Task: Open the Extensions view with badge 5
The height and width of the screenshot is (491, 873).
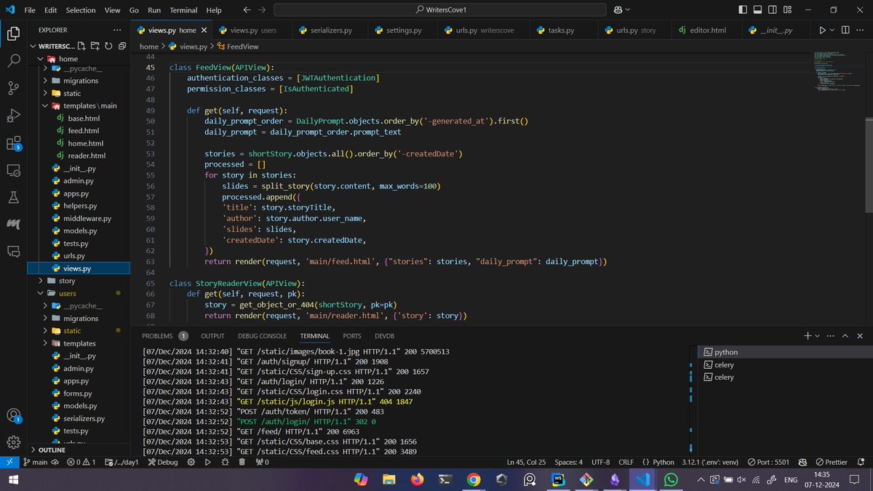Action: (x=13, y=143)
